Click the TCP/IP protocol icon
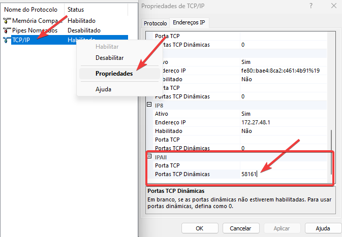 pyautogui.click(x=7, y=40)
